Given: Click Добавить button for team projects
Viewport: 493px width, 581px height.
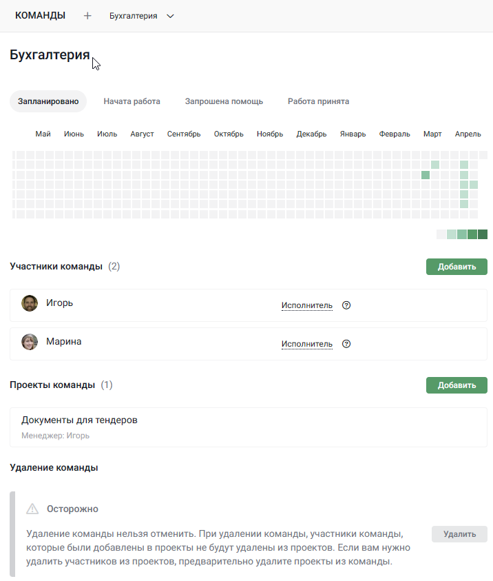Looking at the screenshot, I should click(457, 385).
